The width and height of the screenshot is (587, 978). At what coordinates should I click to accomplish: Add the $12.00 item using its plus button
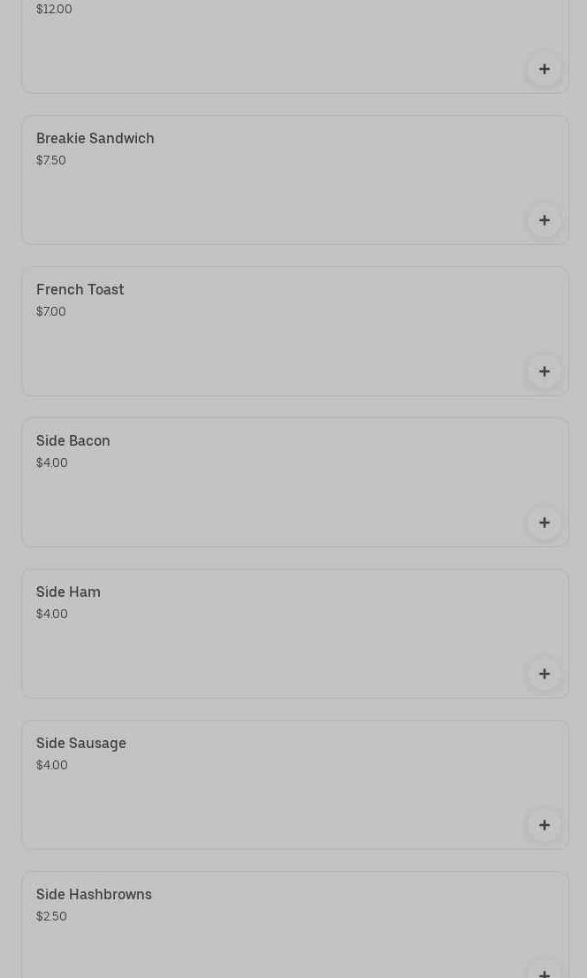tap(544, 69)
